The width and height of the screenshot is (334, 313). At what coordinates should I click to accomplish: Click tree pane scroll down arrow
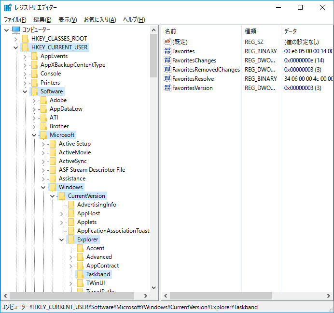[x=153, y=288]
